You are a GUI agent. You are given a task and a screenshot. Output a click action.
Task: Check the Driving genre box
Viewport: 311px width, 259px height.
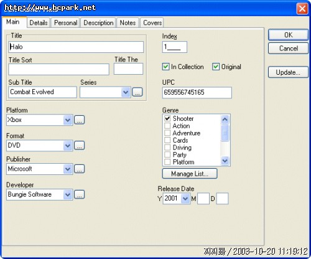(x=167, y=148)
